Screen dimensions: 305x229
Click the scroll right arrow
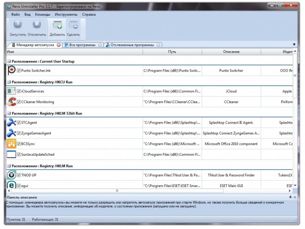[x=290, y=190]
